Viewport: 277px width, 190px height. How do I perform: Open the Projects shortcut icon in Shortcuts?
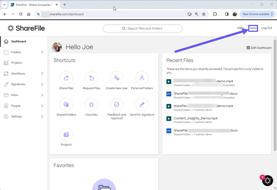[66, 135]
